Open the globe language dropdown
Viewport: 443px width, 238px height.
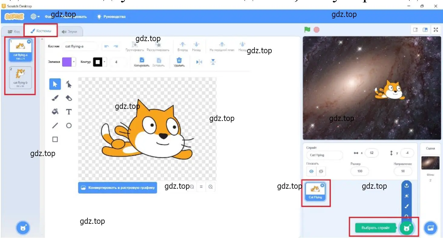(x=35, y=17)
